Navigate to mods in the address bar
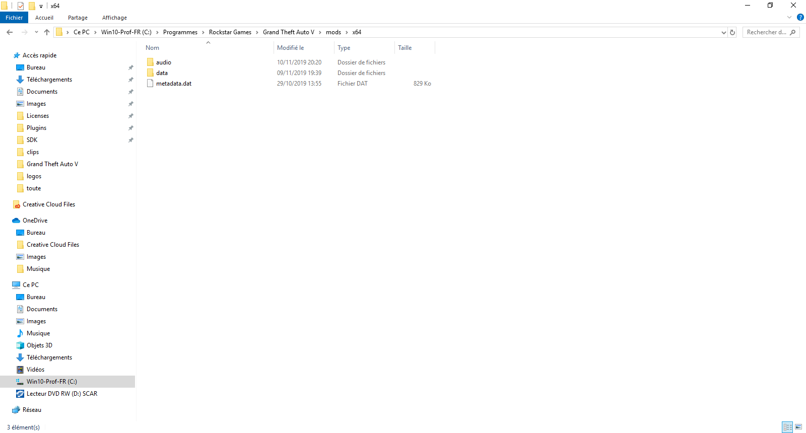This screenshot has height=433, width=806. pos(333,32)
